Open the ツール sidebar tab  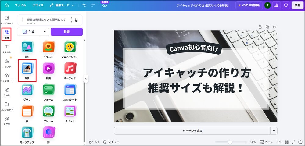point(7,92)
